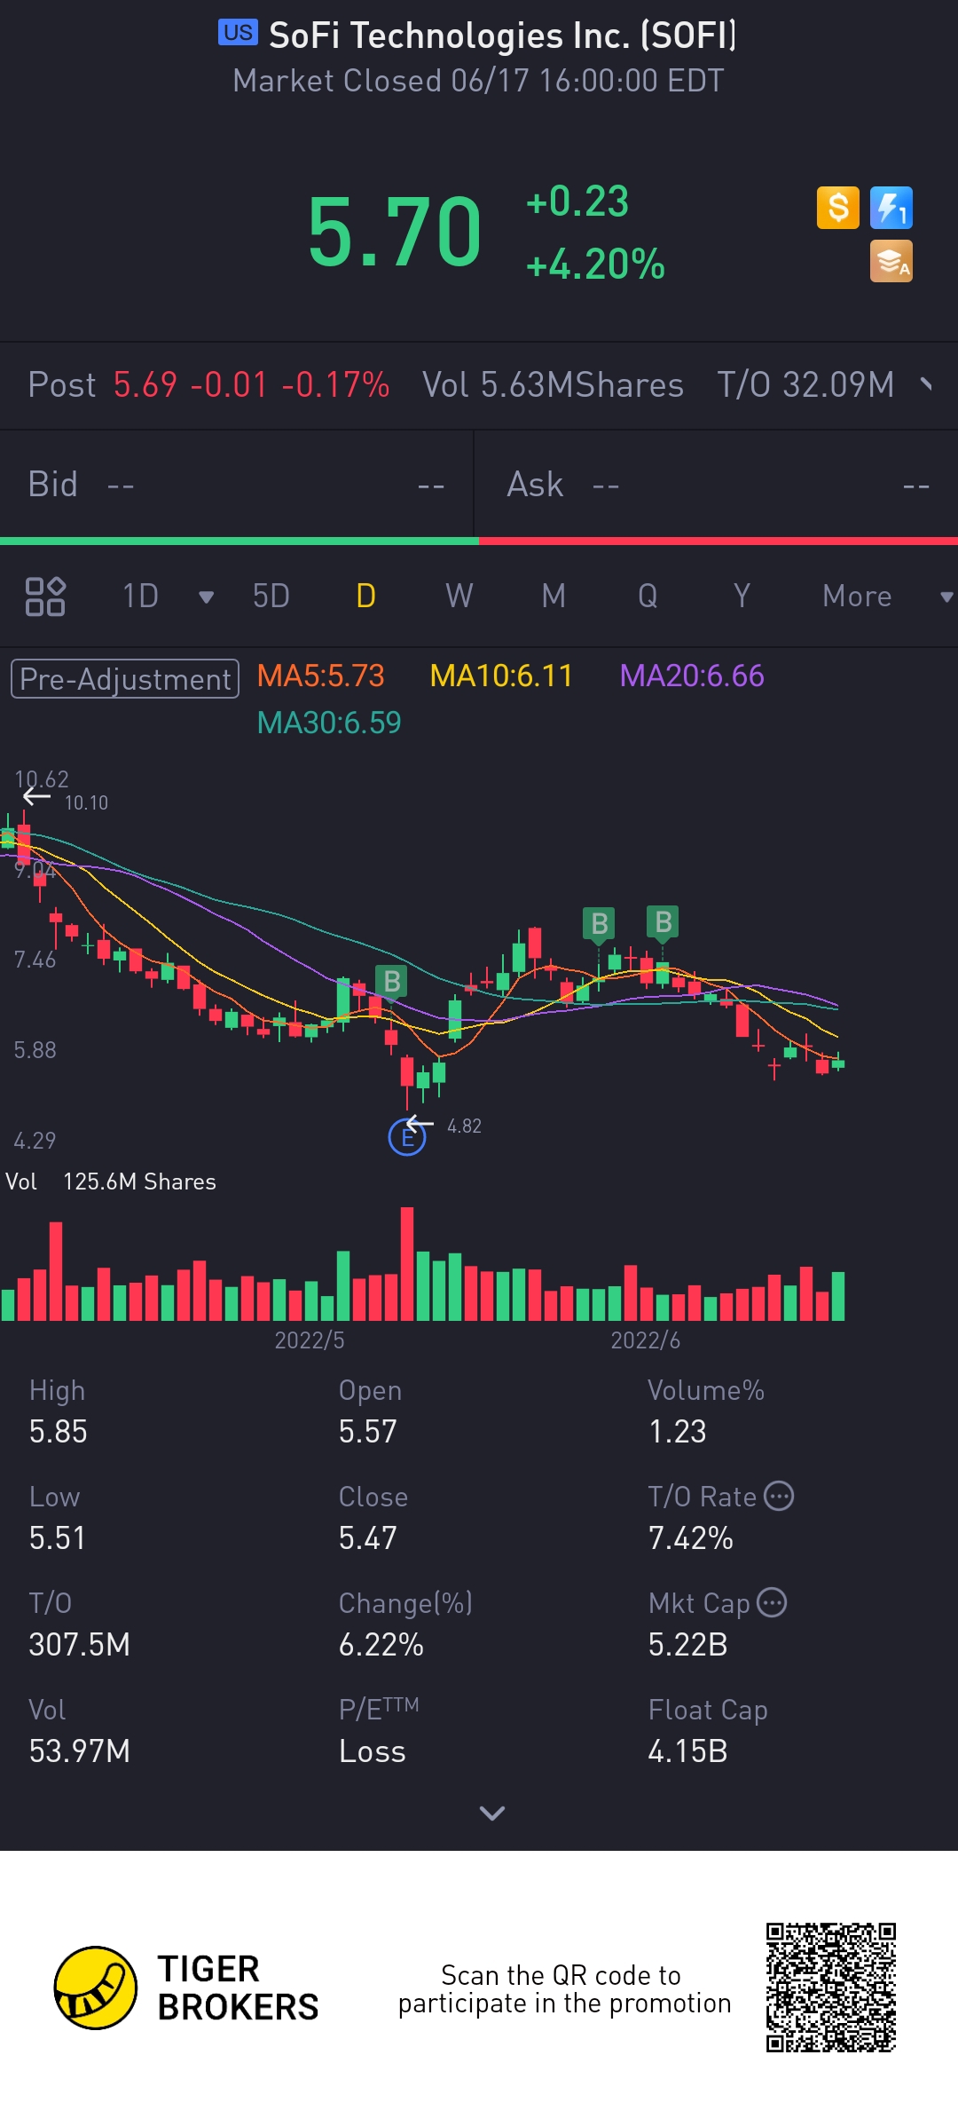Tap the Ask quote row
Image resolution: width=958 pixels, height=2126 pixels.
tap(717, 485)
